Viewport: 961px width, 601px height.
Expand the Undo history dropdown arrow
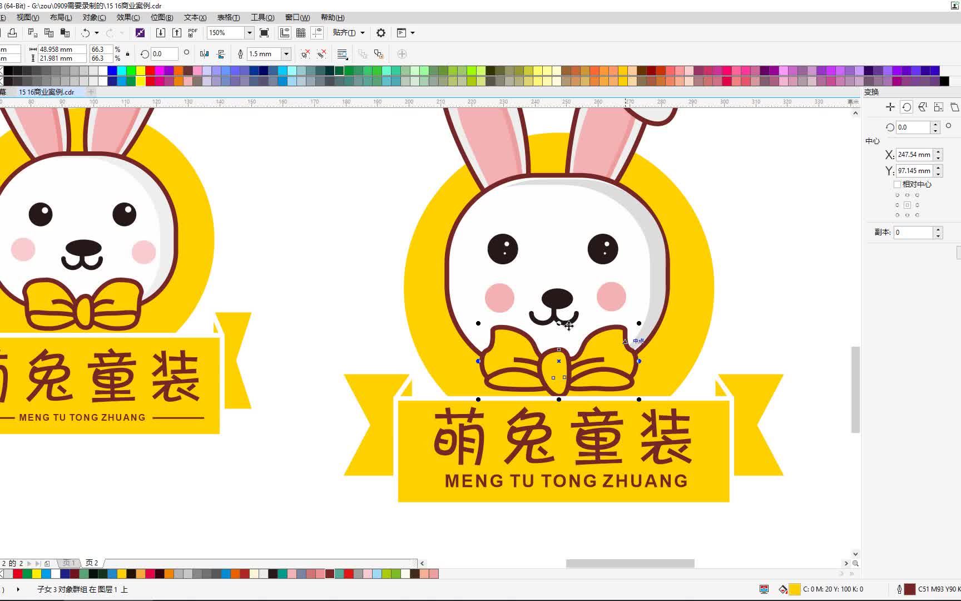point(97,33)
